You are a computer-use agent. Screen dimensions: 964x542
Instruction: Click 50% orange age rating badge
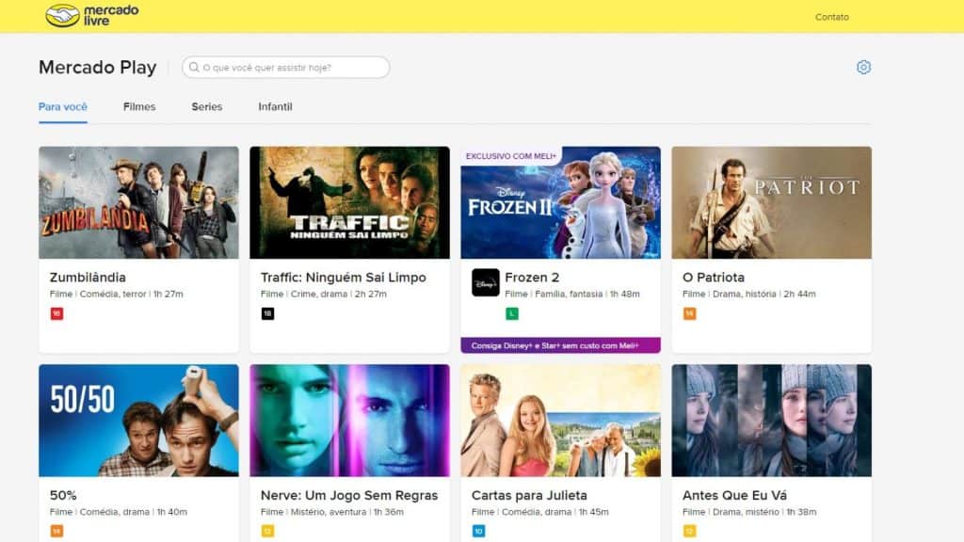point(56,531)
